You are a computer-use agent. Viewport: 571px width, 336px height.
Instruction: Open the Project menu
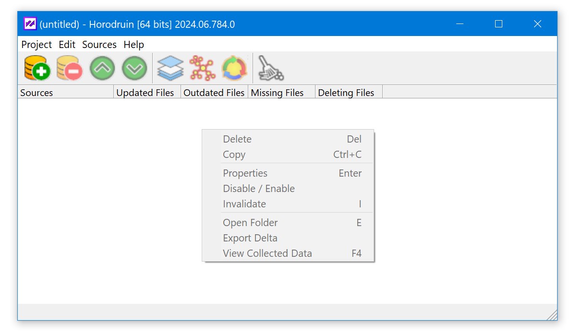tap(36, 45)
